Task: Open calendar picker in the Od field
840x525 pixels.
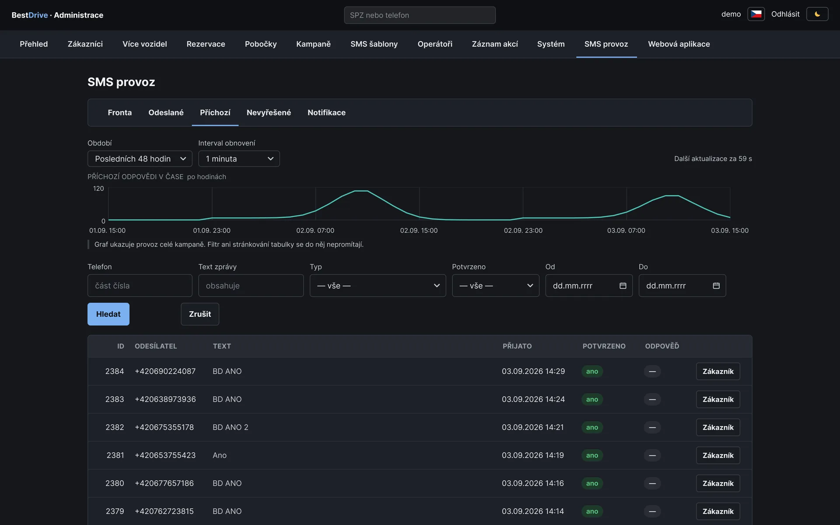Action: pyautogui.click(x=623, y=286)
